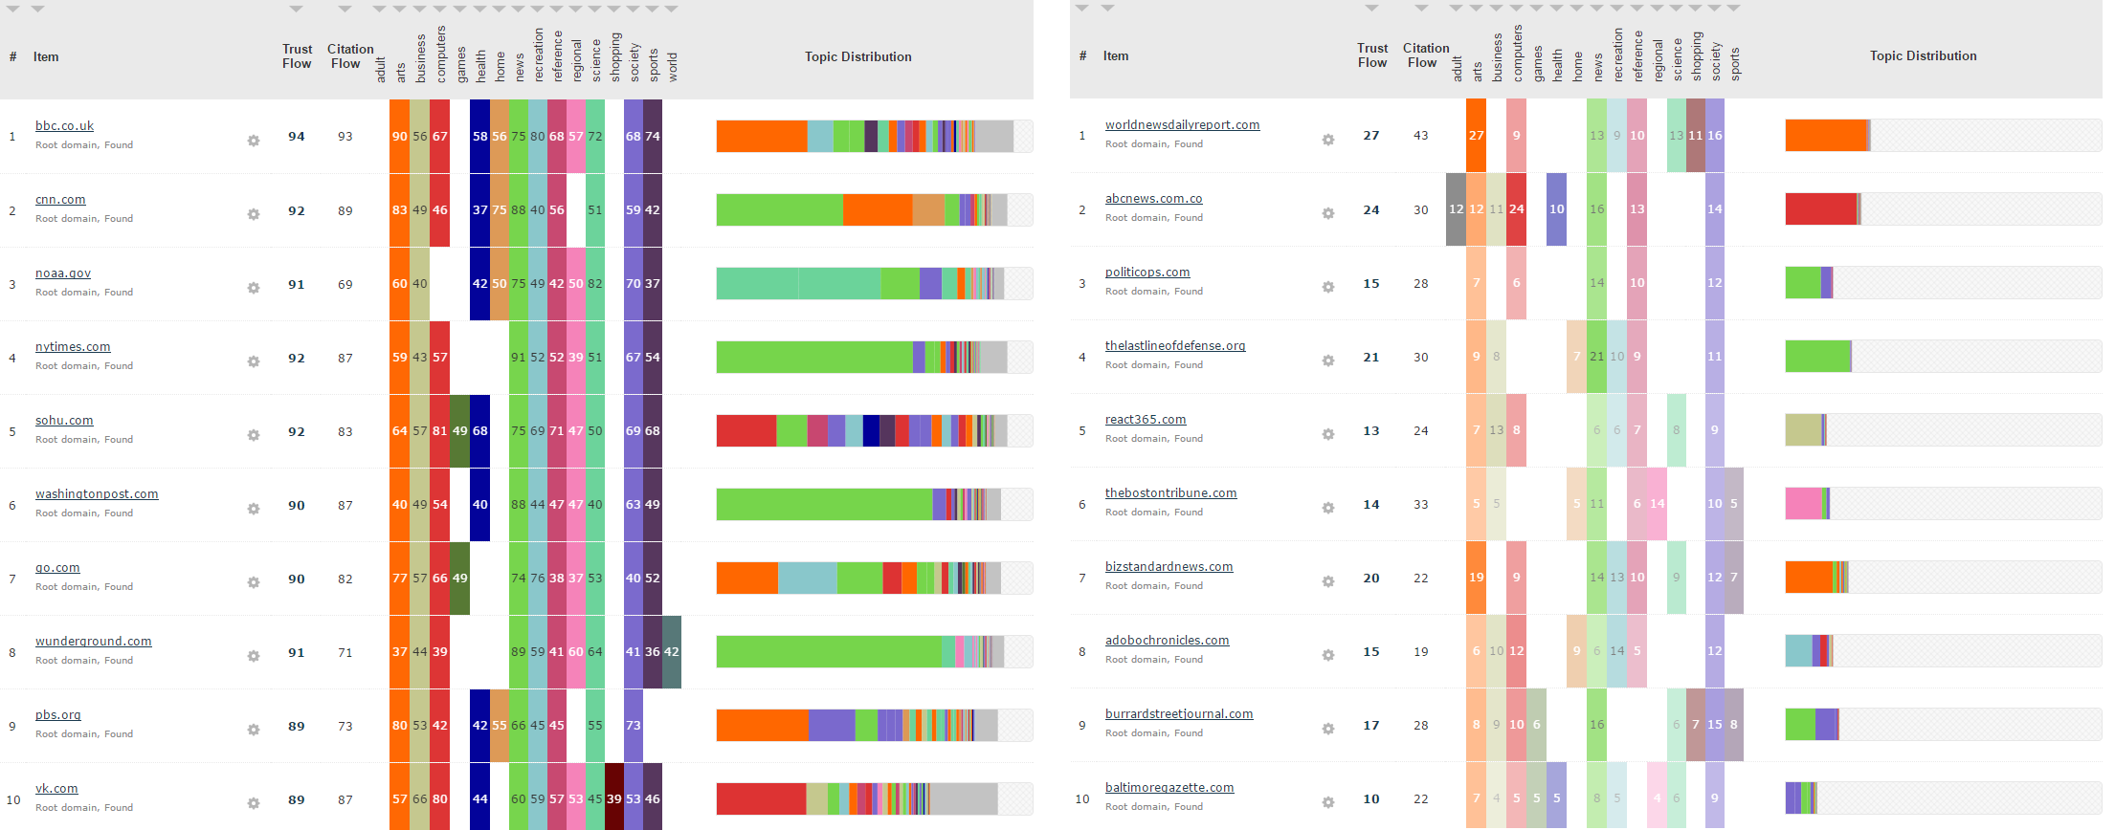Image resolution: width=2115 pixels, height=830 pixels.
Task: Click right table's Citation Flow header
Action: (1425, 55)
